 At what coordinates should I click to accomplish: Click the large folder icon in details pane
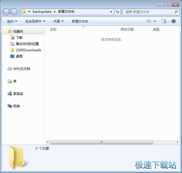point(19,158)
